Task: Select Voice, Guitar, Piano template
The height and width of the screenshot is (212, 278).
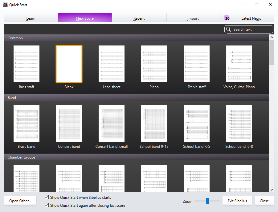Action: point(239,64)
